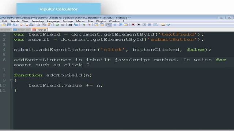Screen dimensions: 234x131
Task: Open the ? help menu
Action: [x=124, y=21]
